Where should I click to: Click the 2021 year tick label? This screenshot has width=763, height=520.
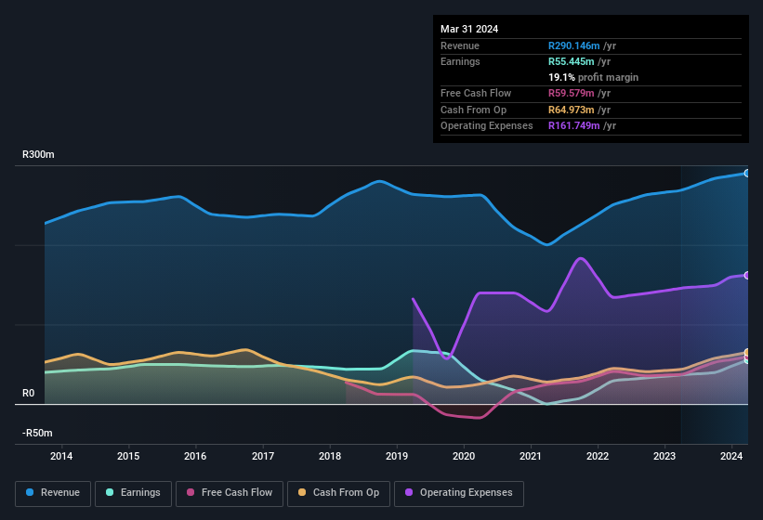coord(531,456)
